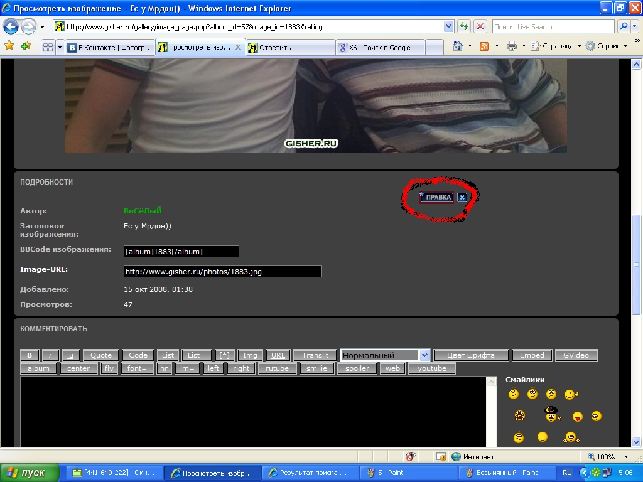Click the Quick Tabs grid icon

coord(48,47)
